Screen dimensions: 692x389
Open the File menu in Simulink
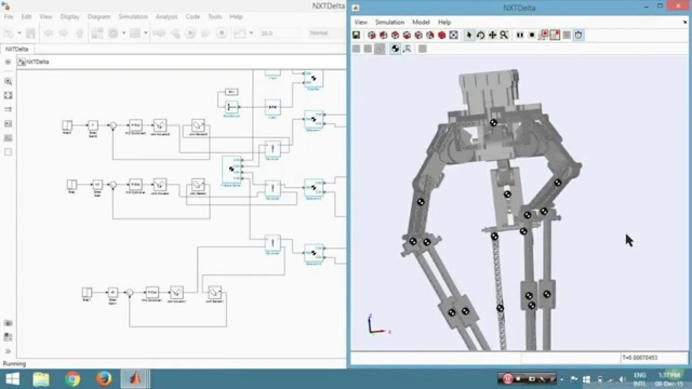[9, 17]
